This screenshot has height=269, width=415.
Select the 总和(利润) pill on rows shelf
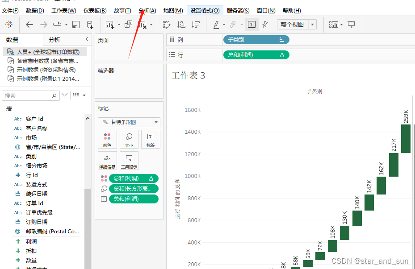tap(256, 55)
